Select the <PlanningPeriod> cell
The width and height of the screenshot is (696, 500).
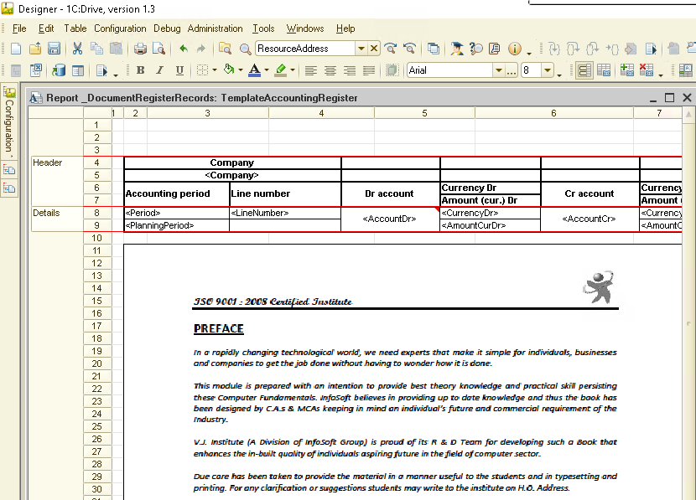(177, 225)
